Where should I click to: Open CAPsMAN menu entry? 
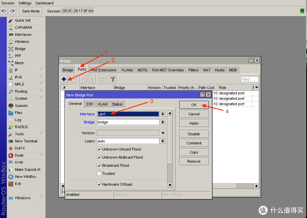coord(26,27)
